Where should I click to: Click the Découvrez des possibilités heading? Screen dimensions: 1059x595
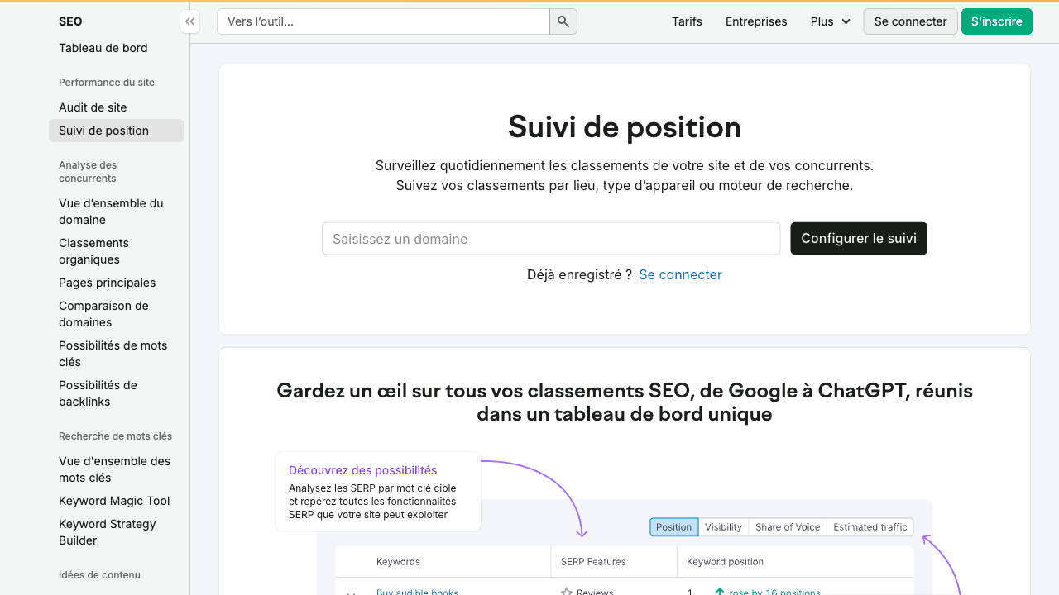point(363,470)
